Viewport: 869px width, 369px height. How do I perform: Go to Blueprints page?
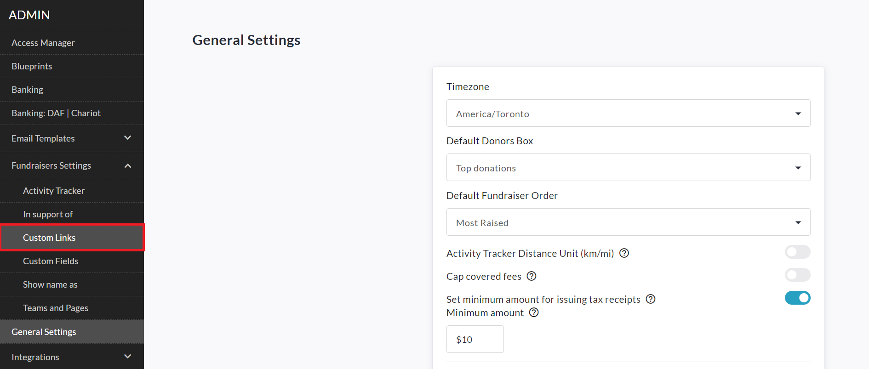32,66
